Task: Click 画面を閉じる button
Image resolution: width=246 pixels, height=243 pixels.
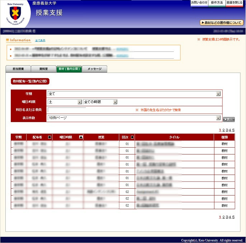Action: click(234, 3)
